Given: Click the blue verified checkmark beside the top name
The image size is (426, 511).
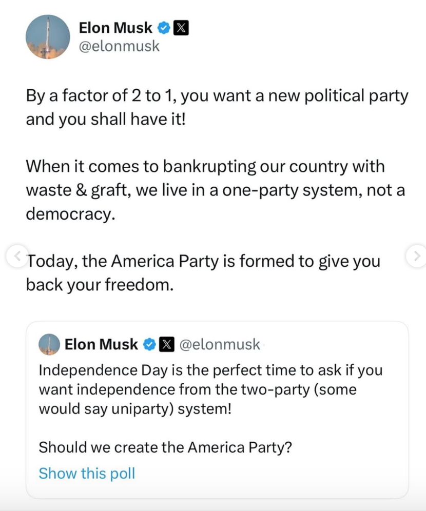Looking at the screenshot, I should (x=164, y=28).
